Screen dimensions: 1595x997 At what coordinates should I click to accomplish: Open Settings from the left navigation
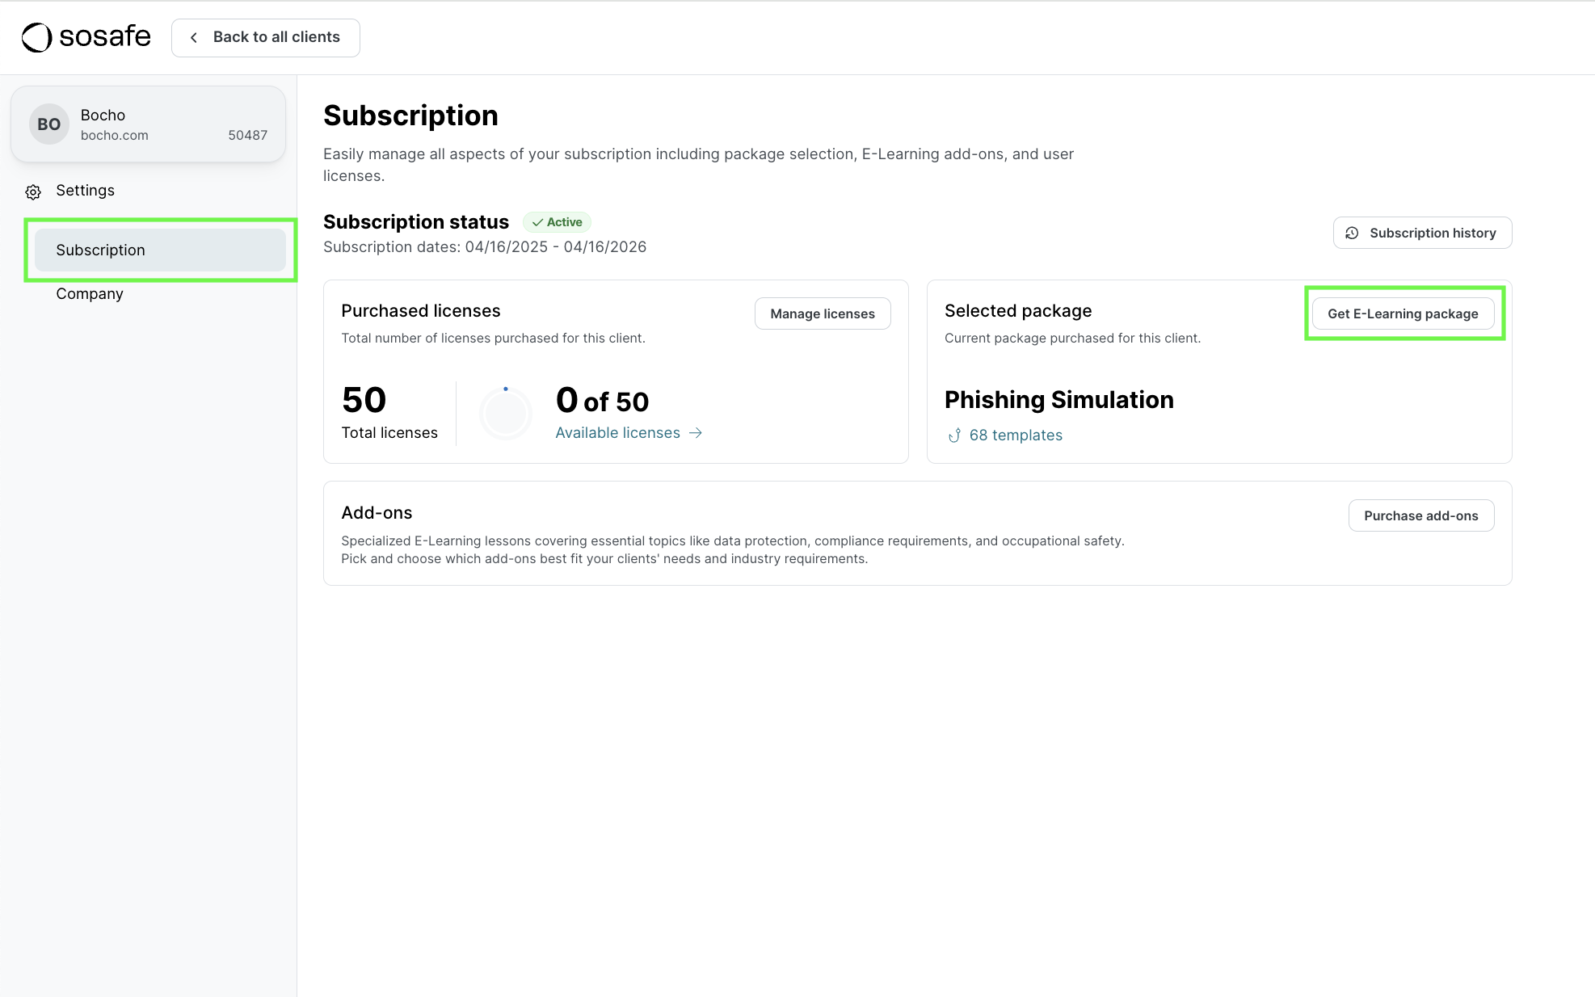point(84,191)
